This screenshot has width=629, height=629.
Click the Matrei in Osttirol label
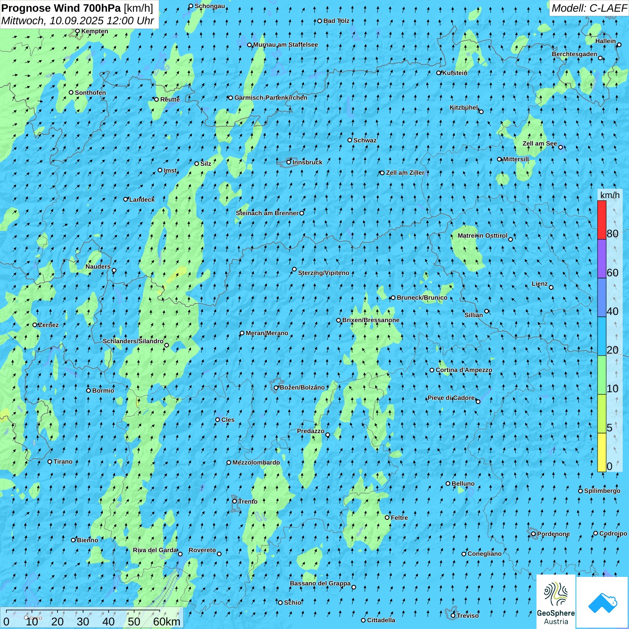(x=483, y=235)
